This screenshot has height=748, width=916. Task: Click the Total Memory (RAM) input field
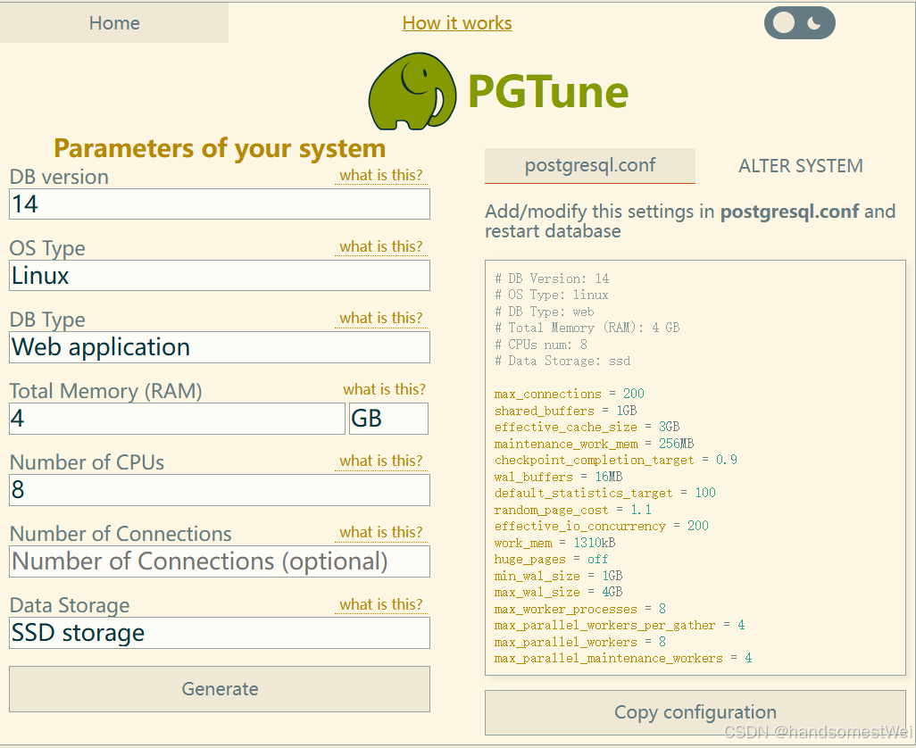click(x=177, y=419)
